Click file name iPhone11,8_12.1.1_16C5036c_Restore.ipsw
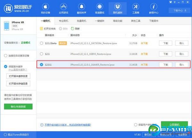Viewport: 192px width, 138px height. click(94, 43)
